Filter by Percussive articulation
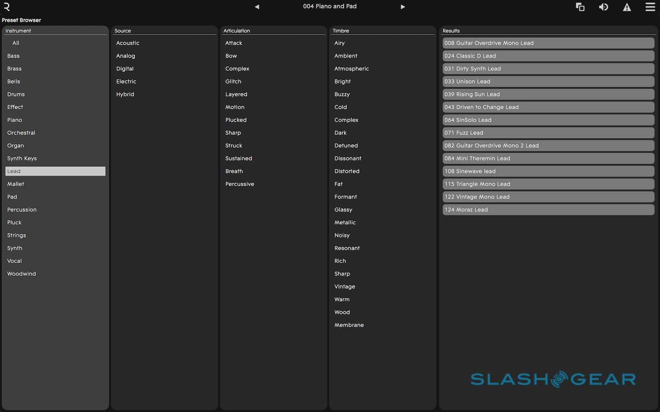This screenshot has height=412, width=660. click(x=240, y=184)
